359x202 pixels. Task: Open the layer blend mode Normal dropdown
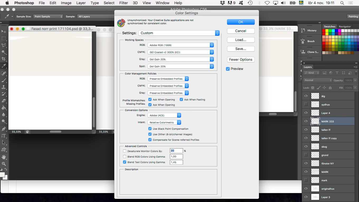click(318, 80)
